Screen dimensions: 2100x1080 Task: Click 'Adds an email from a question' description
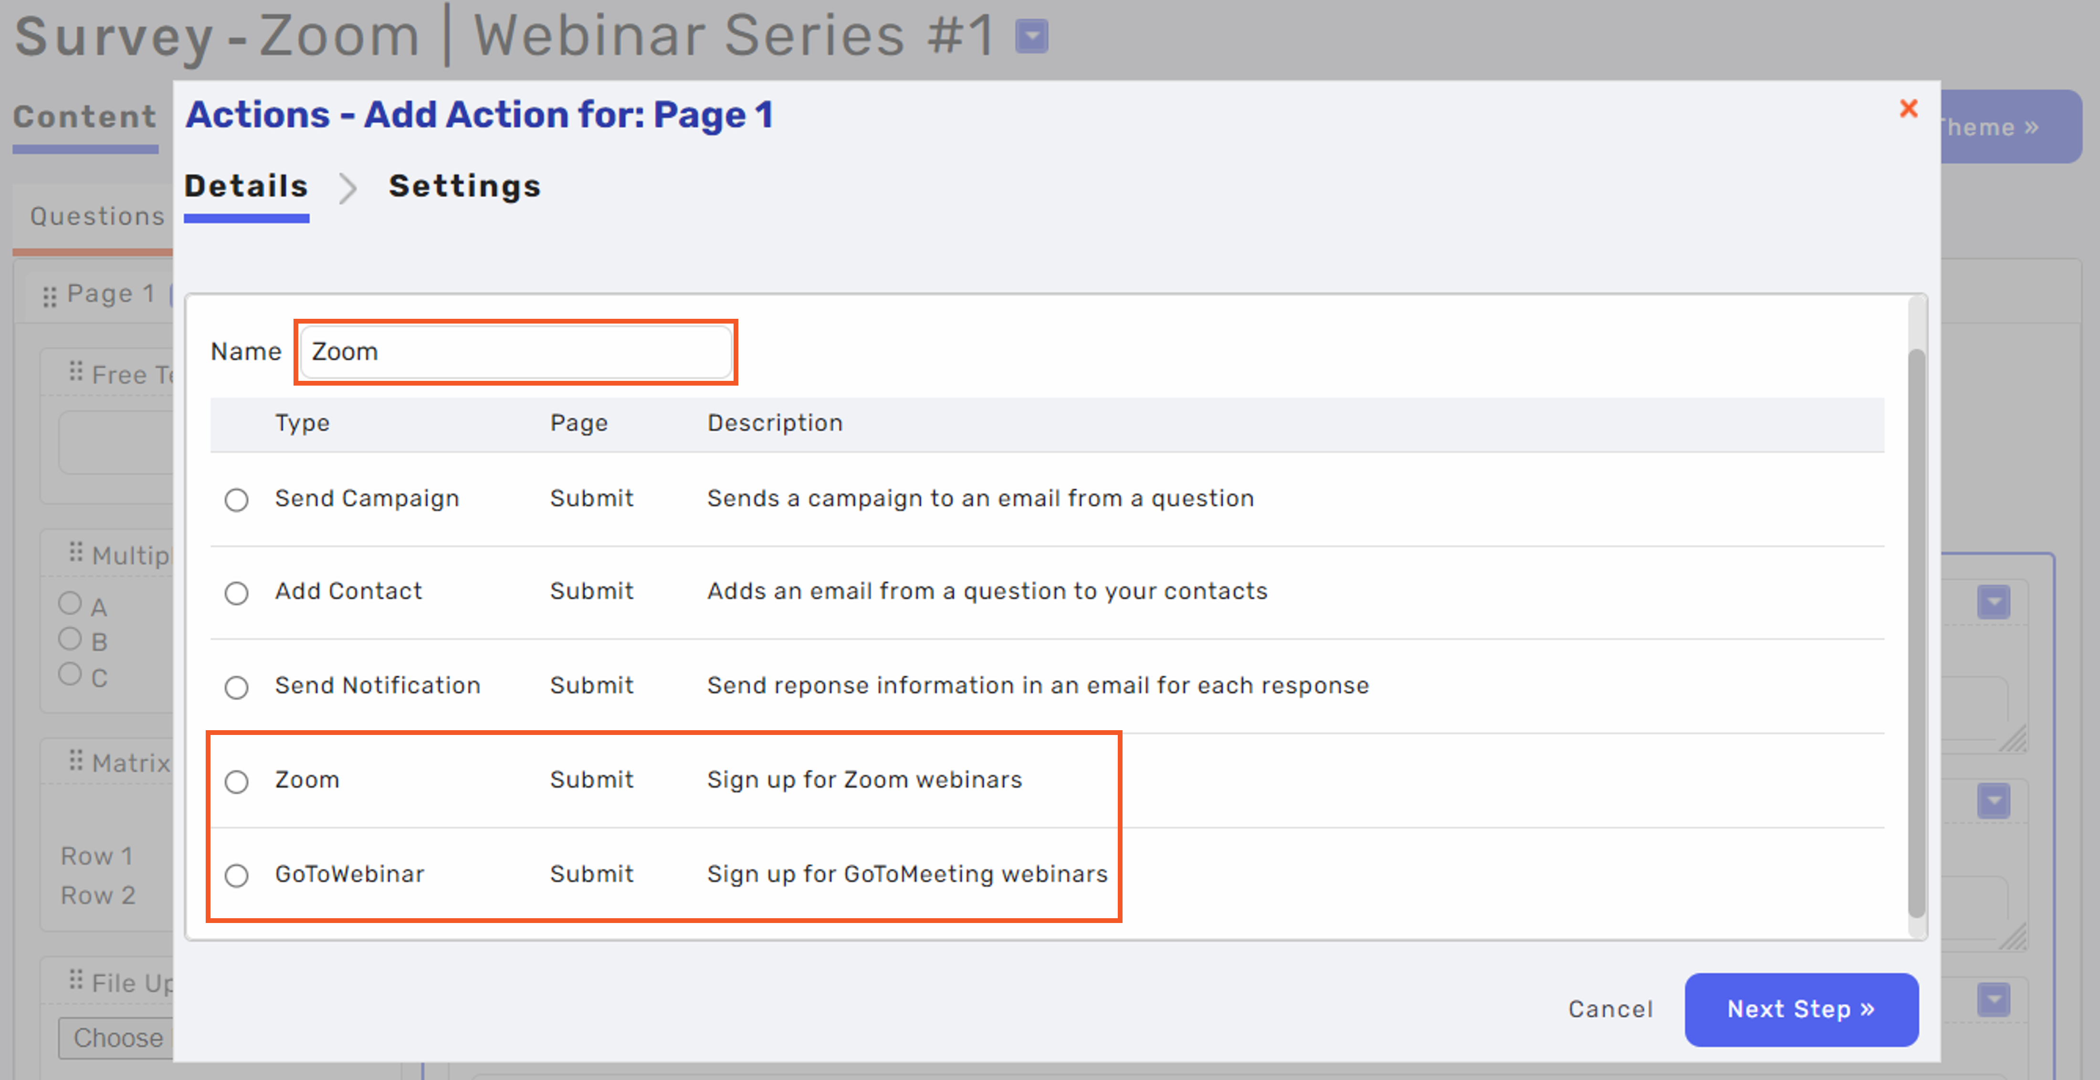[987, 591]
